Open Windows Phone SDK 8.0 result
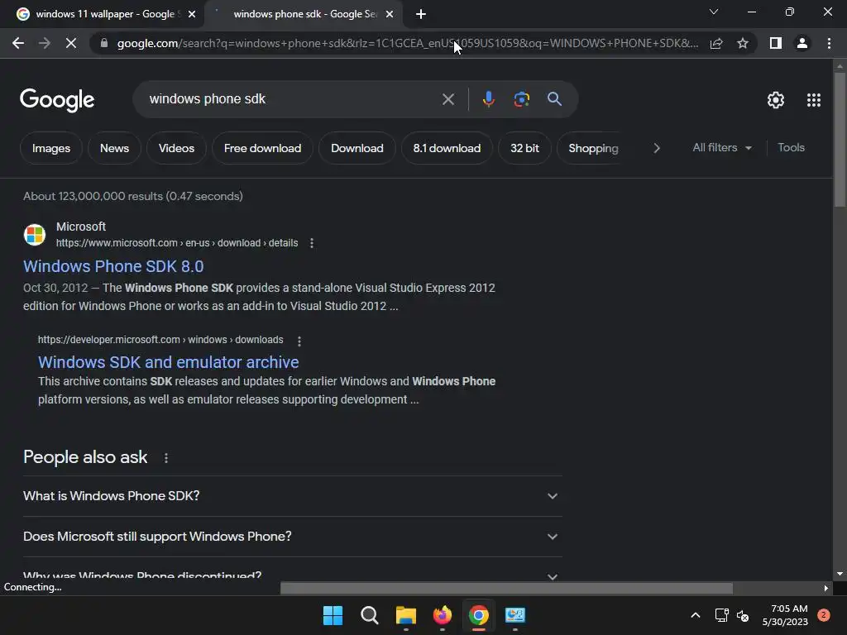The height and width of the screenshot is (635, 847). 113,266
